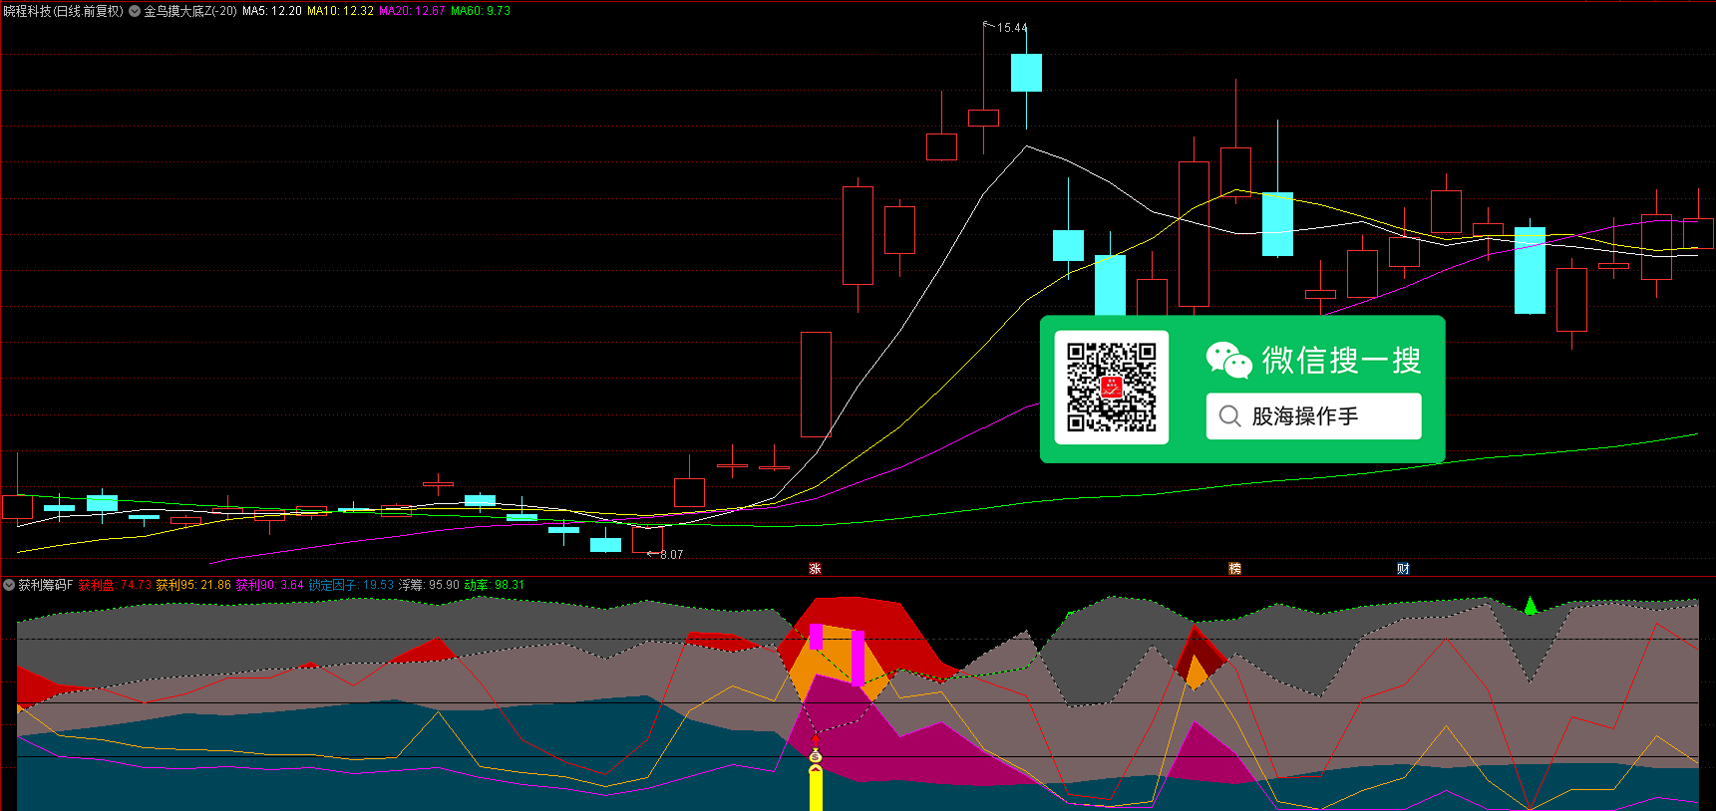
Task: Click the hollow candlestick above the 8.07 low
Action: click(x=647, y=539)
